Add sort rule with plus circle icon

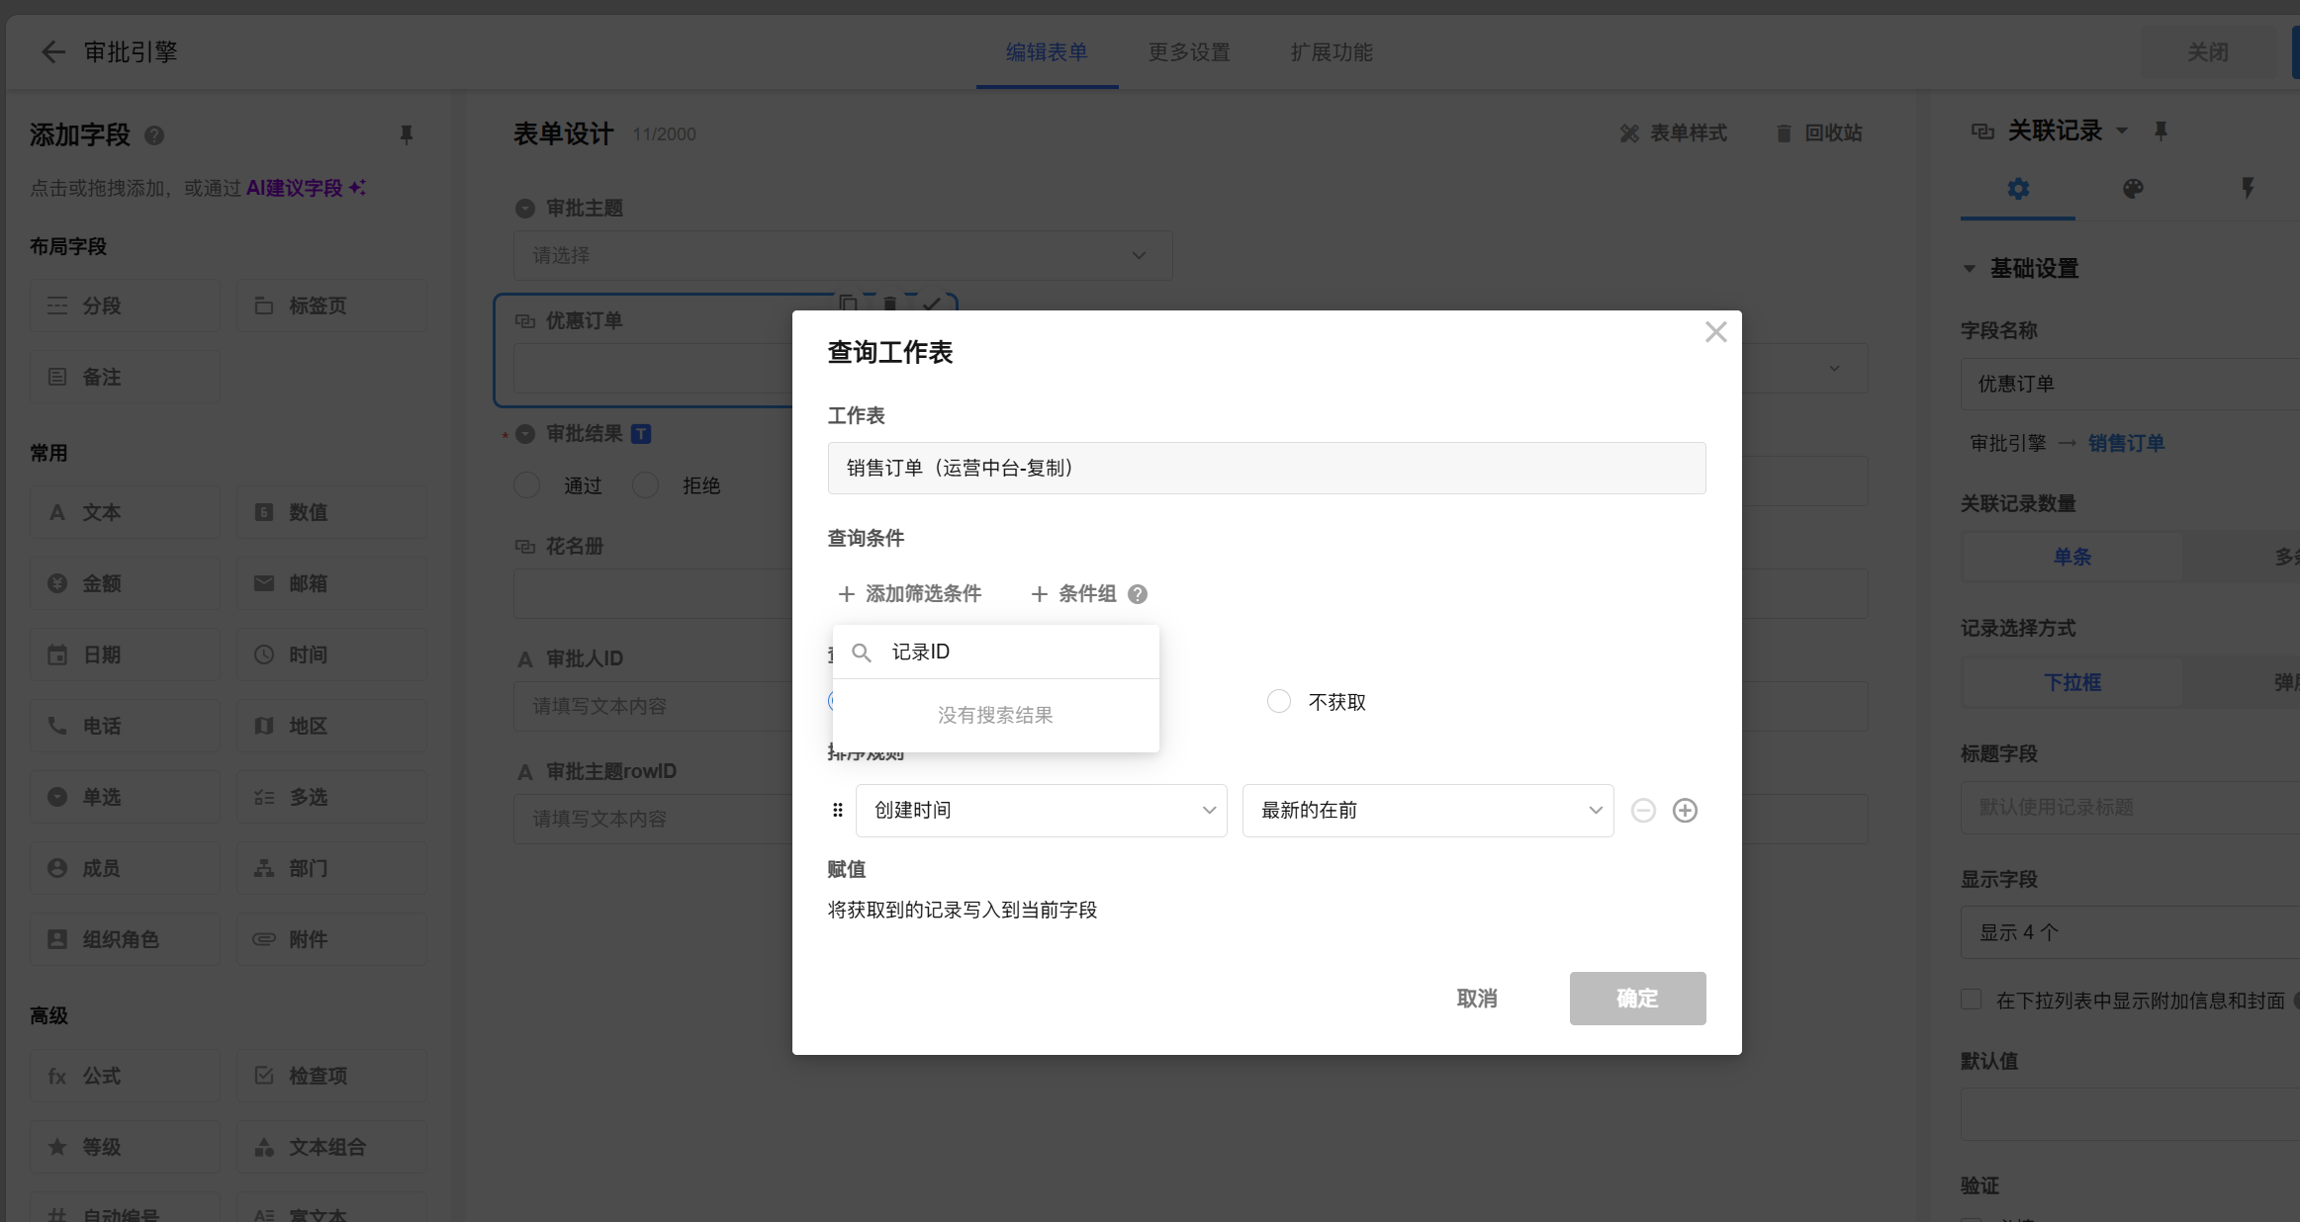1685,811
